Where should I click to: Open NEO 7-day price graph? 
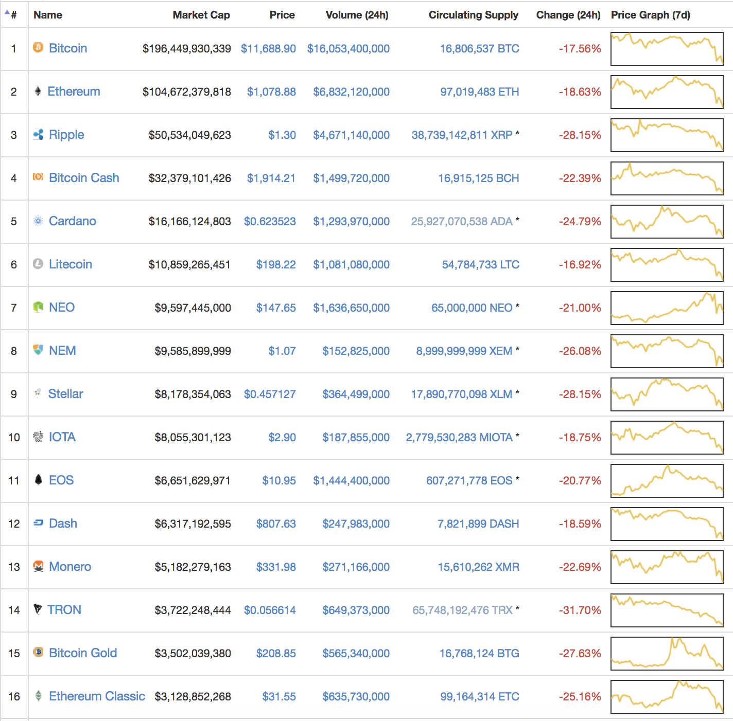tap(667, 308)
